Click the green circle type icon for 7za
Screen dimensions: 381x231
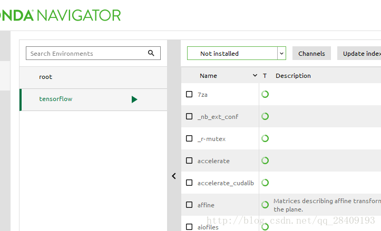pos(265,94)
